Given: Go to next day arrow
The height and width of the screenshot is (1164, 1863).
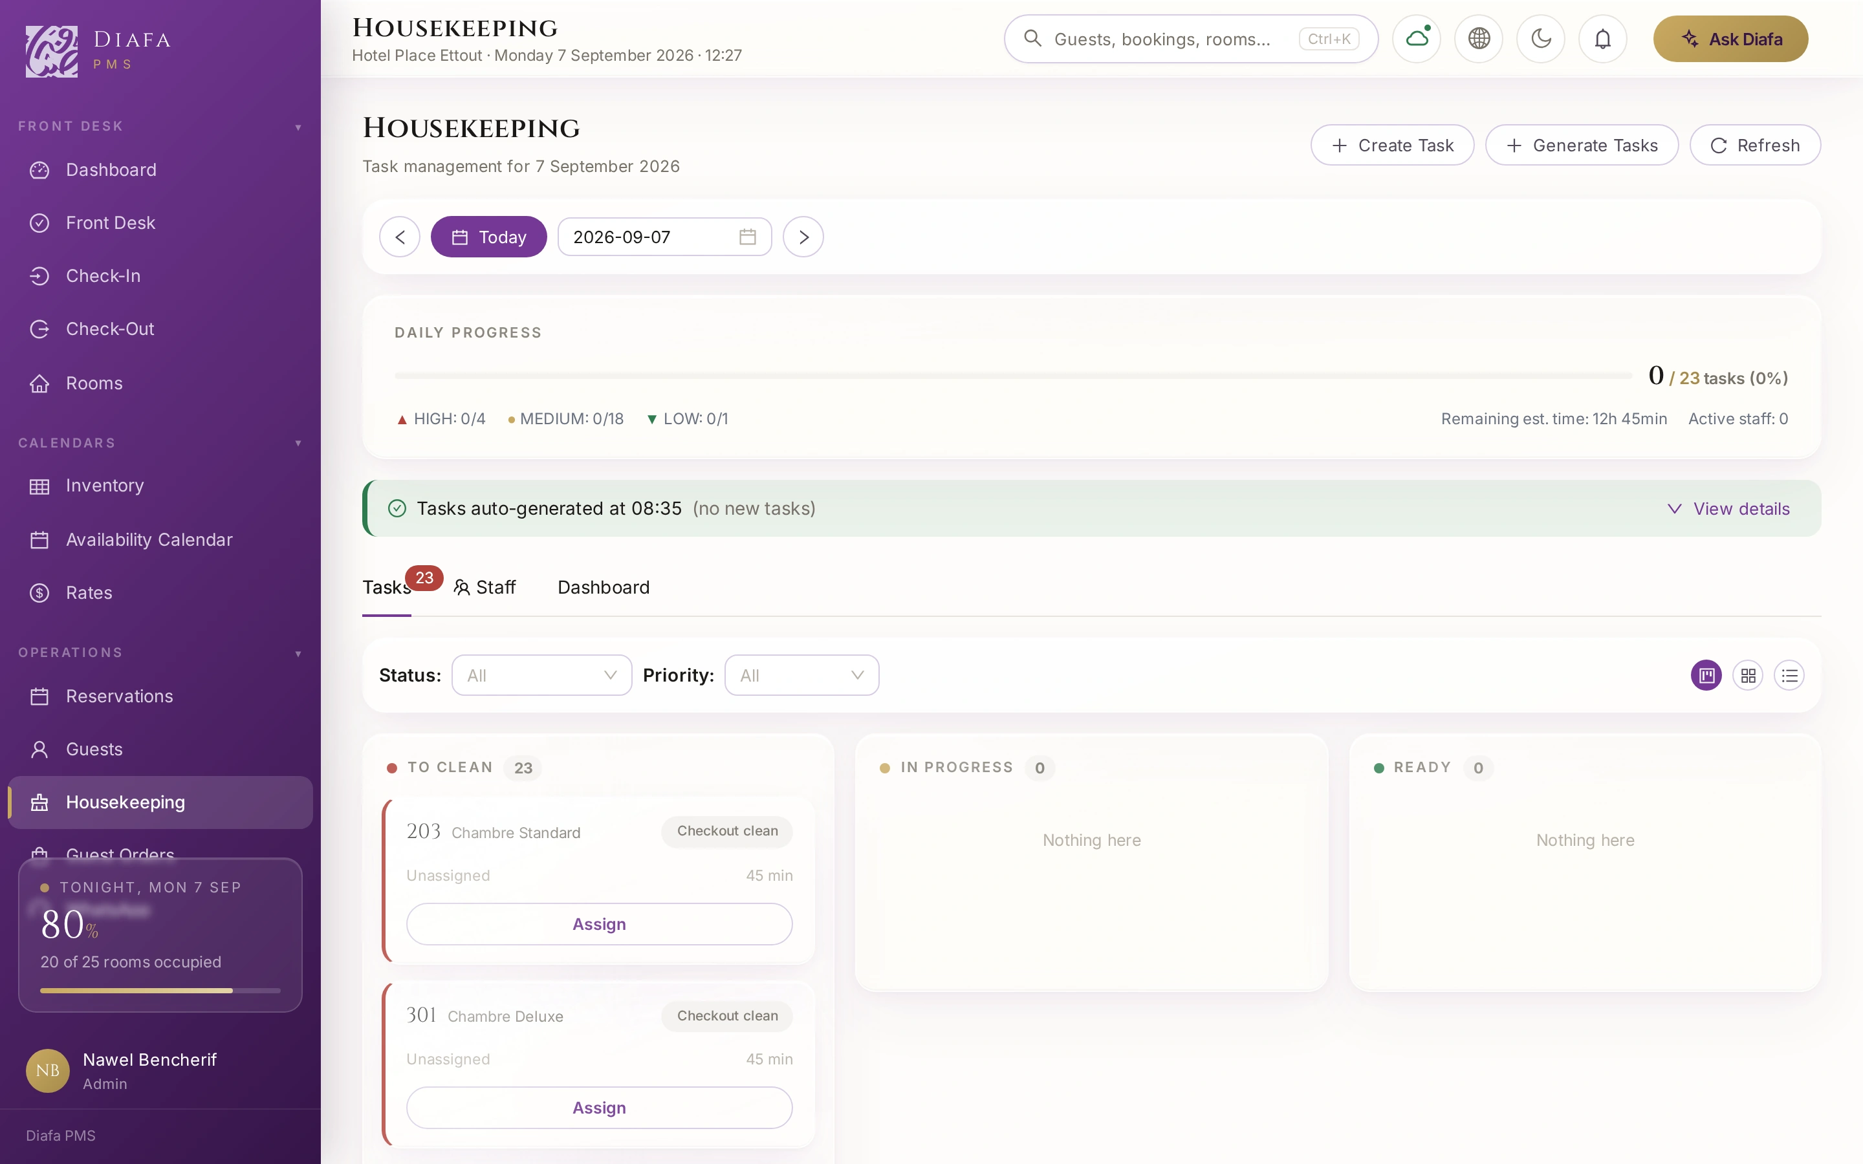Looking at the screenshot, I should click(x=803, y=237).
